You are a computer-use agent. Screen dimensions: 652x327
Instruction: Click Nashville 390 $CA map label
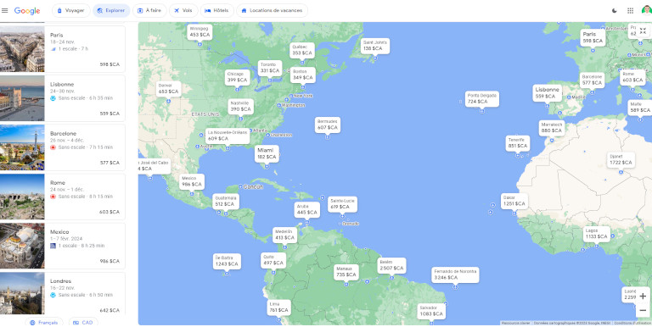241,106
